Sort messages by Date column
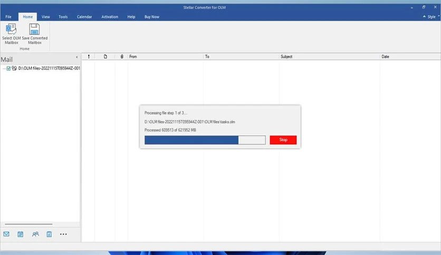441x255 pixels. coord(410,56)
